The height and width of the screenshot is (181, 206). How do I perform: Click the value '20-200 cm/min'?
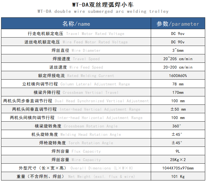coord(178,67)
